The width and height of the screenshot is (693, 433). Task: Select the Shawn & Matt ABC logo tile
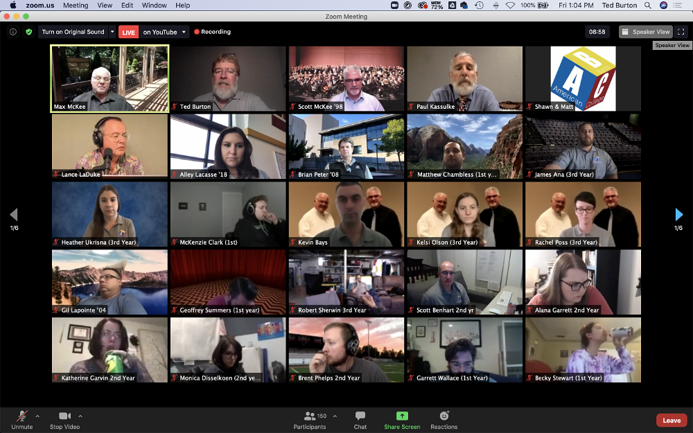583,78
